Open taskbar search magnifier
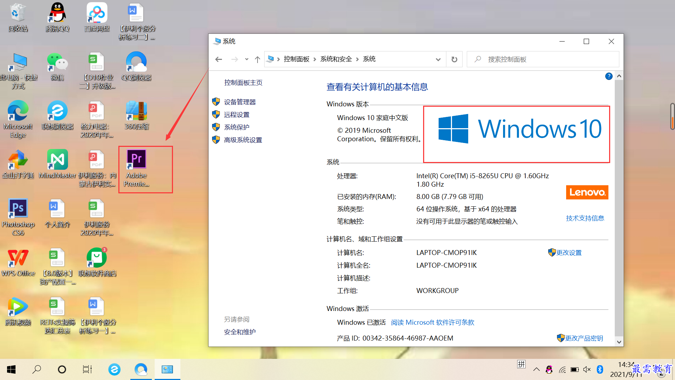The height and width of the screenshot is (380, 675). click(x=37, y=369)
